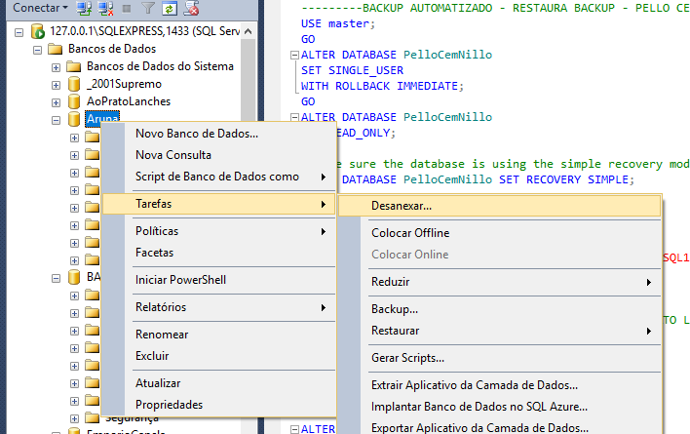Click the Aruna database cylinder icon

[74, 119]
